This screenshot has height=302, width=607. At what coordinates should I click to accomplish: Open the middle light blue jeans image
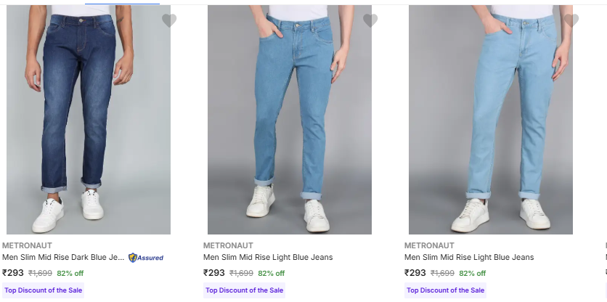pyautogui.click(x=290, y=120)
